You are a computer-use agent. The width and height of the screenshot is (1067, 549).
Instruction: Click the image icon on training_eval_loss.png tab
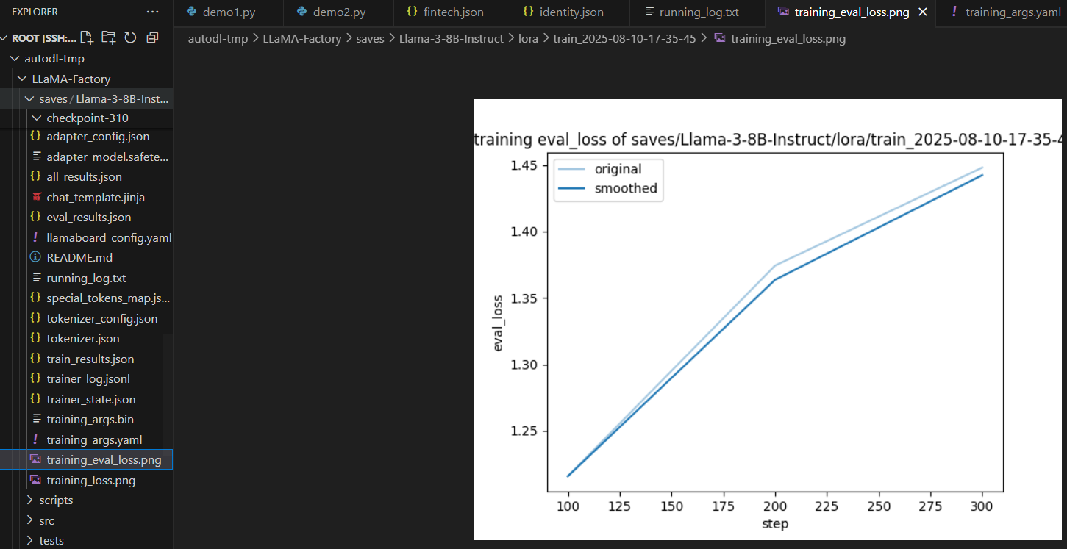[x=783, y=12]
